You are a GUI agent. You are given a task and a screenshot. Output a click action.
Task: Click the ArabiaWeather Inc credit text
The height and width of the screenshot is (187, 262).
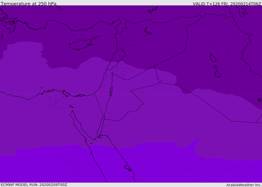pyautogui.click(x=244, y=185)
